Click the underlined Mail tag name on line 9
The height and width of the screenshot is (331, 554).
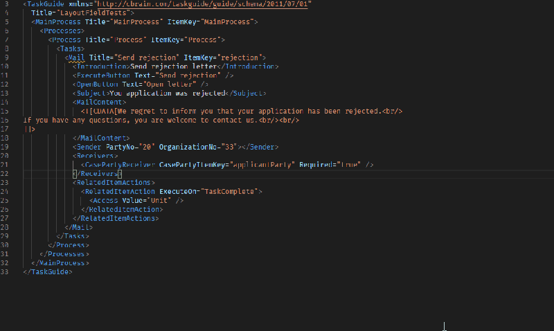pos(76,57)
